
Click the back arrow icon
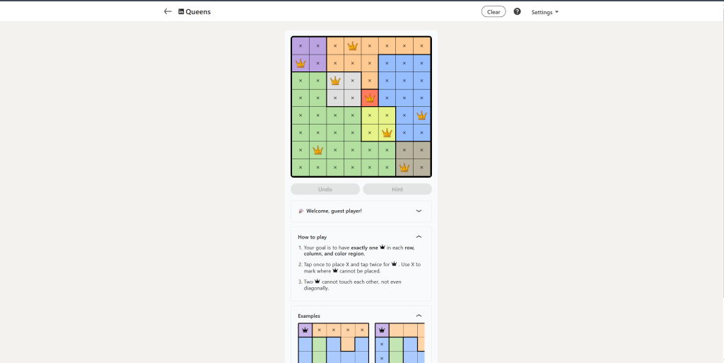(168, 11)
